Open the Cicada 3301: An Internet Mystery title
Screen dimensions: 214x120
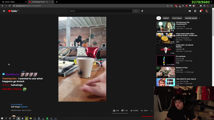click(x=184, y=46)
